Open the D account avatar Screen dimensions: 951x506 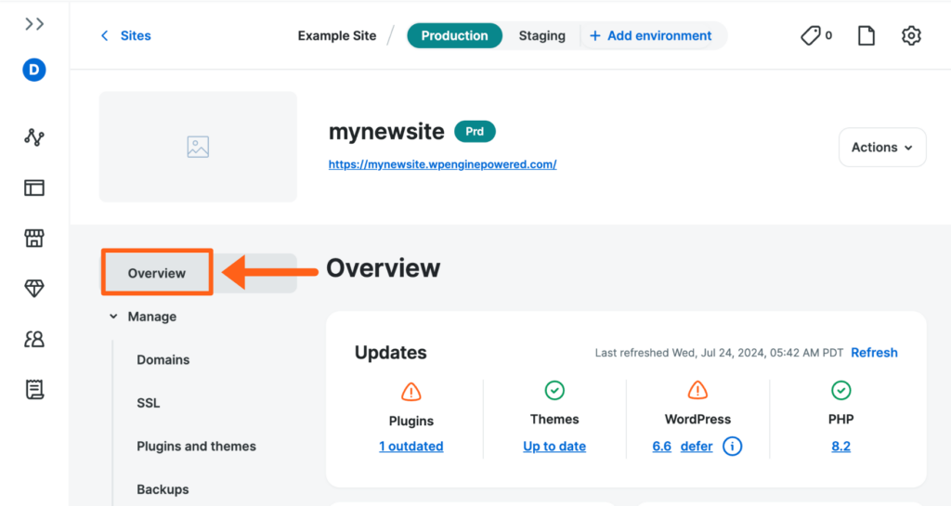pos(34,70)
